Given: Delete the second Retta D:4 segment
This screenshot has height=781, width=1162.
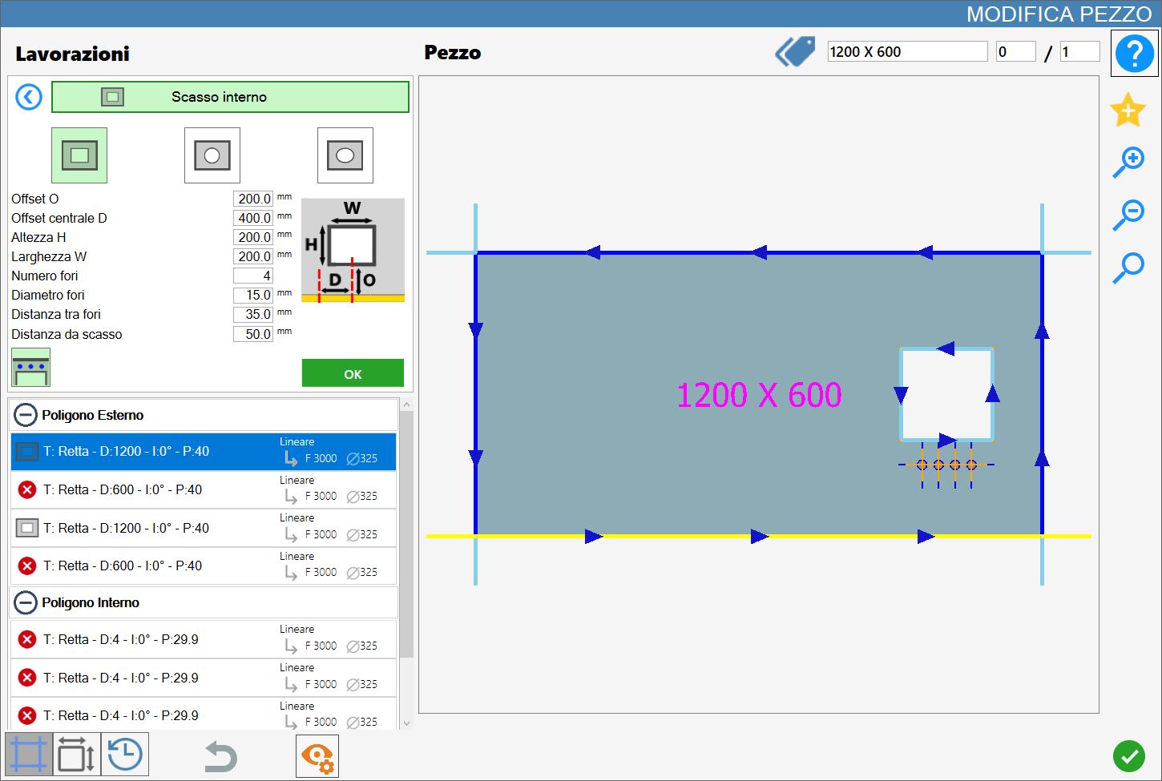Looking at the screenshot, I should [x=27, y=678].
